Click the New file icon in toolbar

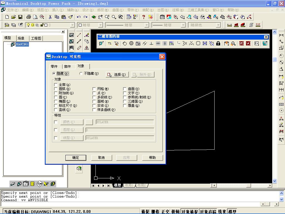pos(7,17)
